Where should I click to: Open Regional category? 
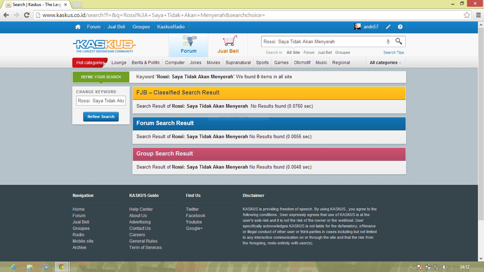tap(341, 63)
